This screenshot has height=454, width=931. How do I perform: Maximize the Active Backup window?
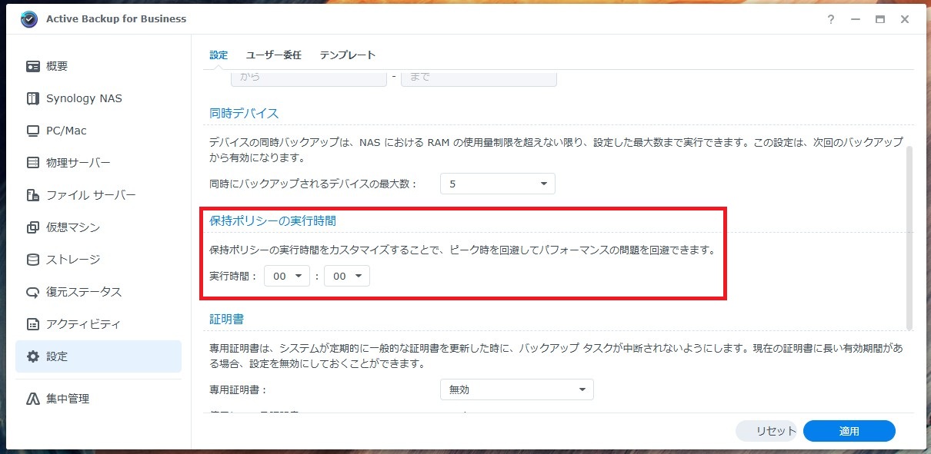879,19
